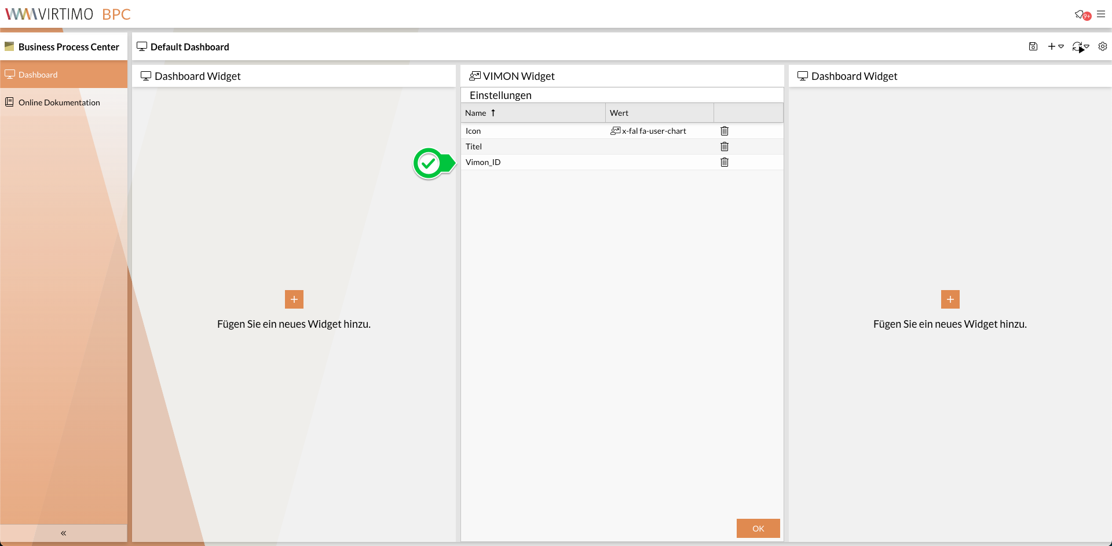Delete the Vimon_ID setting row
Image resolution: width=1112 pixels, height=546 pixels.
[724, 162]
